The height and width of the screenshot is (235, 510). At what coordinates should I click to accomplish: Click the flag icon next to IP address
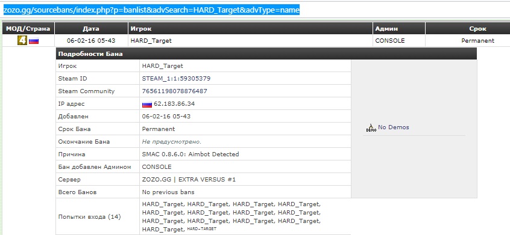tap(147, 105)
